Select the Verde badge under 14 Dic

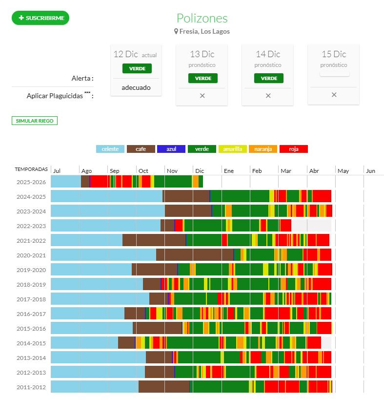click(x=268, y=78)
